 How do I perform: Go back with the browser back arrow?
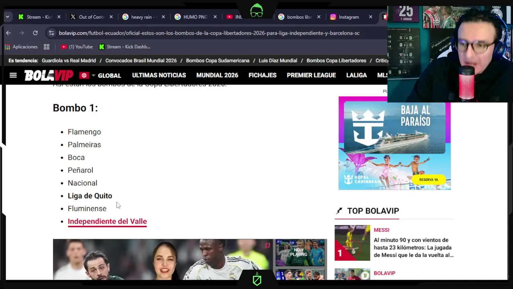(x=8, y=33)
